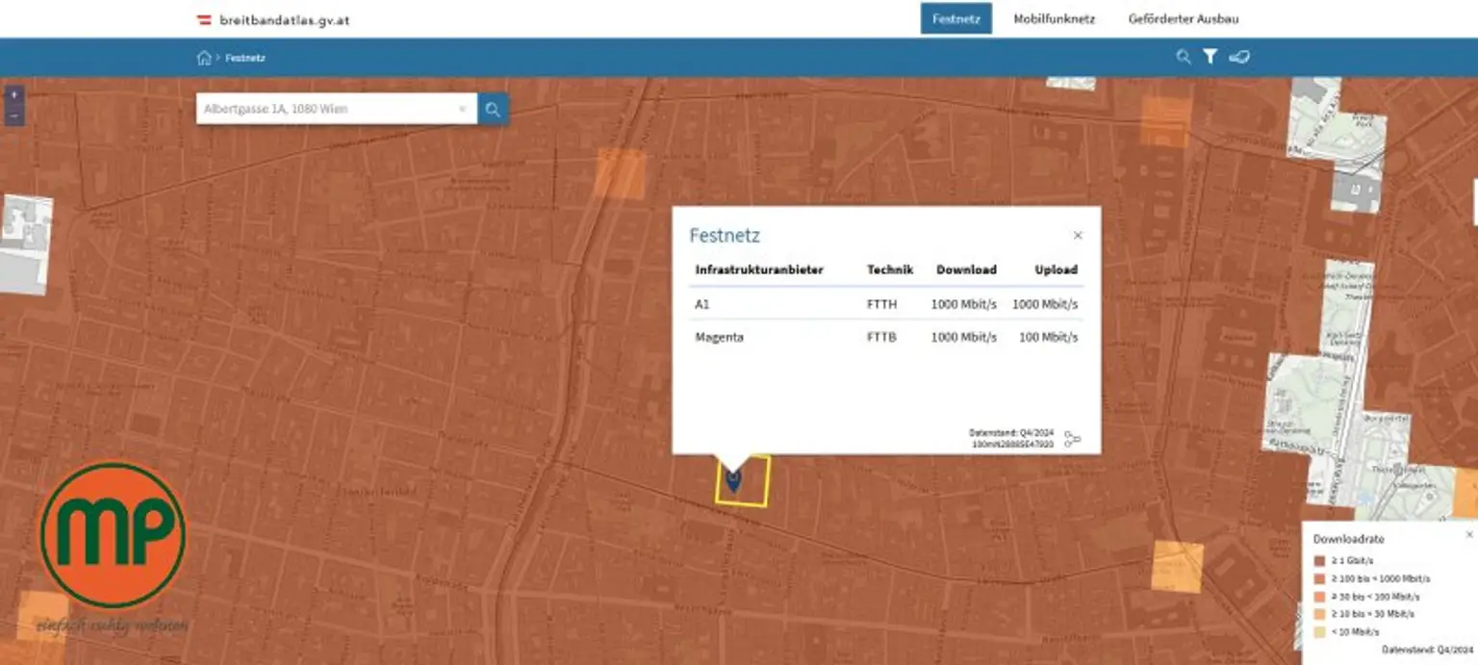Close the Festnetz info popup
This screenshot has height=665, width=1478.
point(1078,235)
